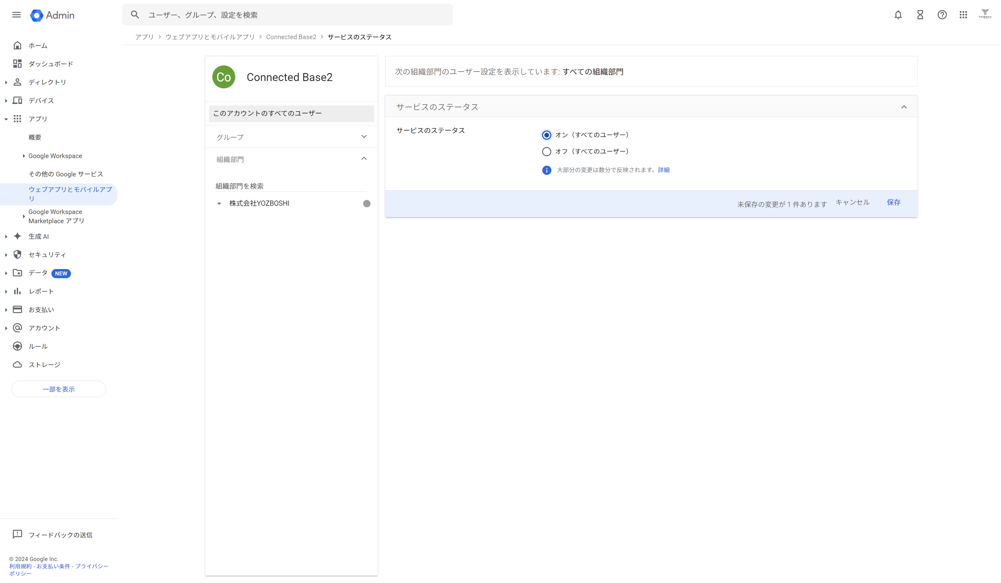The width and height of the screenshot is (1001, 583).
Task: Click the お支払い card icon
Action: (x=17, y=310)
